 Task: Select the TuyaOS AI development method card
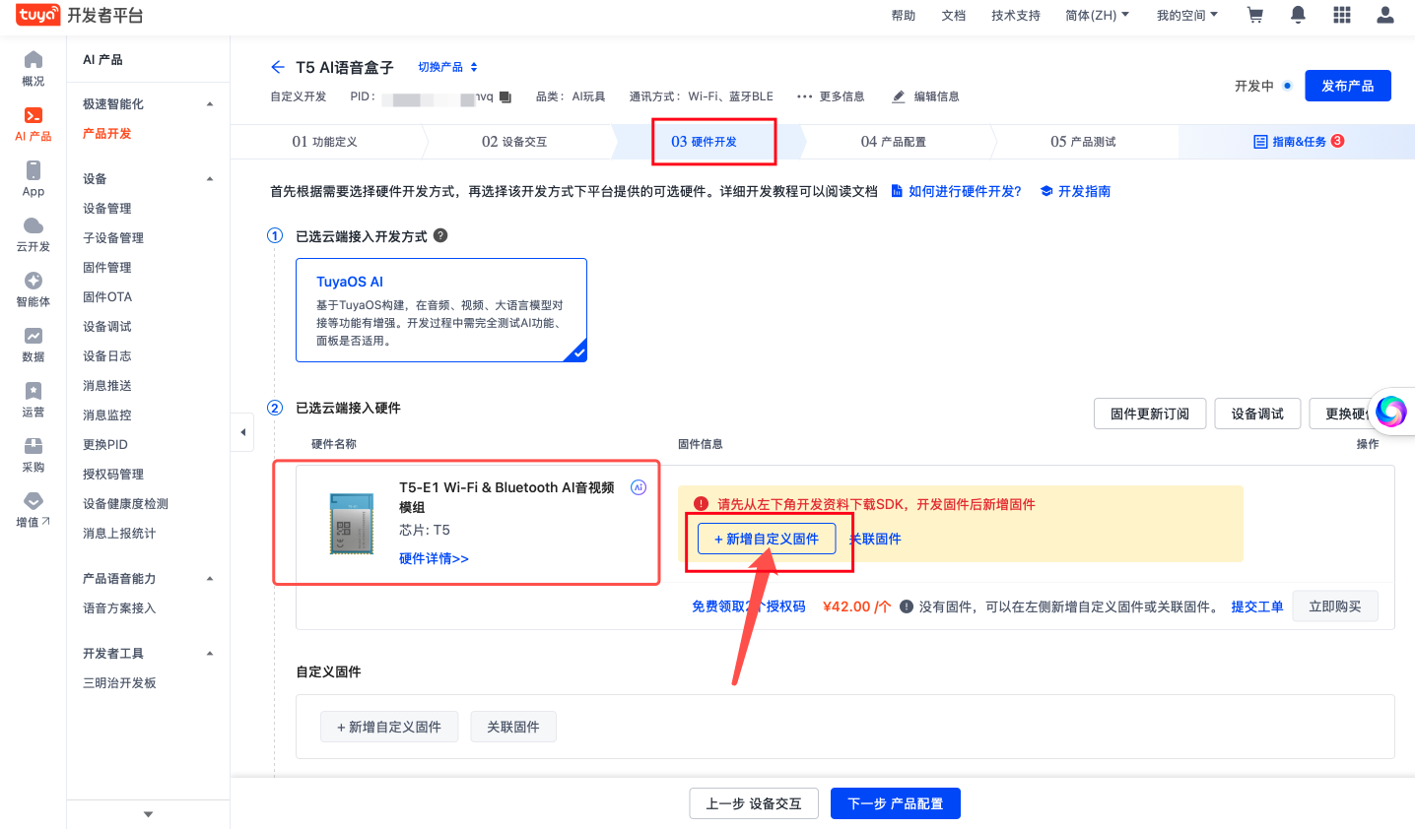coord(441,310)
